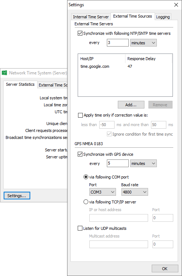
Task: Select 'via following COM port' radio option
Action: click(x=86, y=177)
